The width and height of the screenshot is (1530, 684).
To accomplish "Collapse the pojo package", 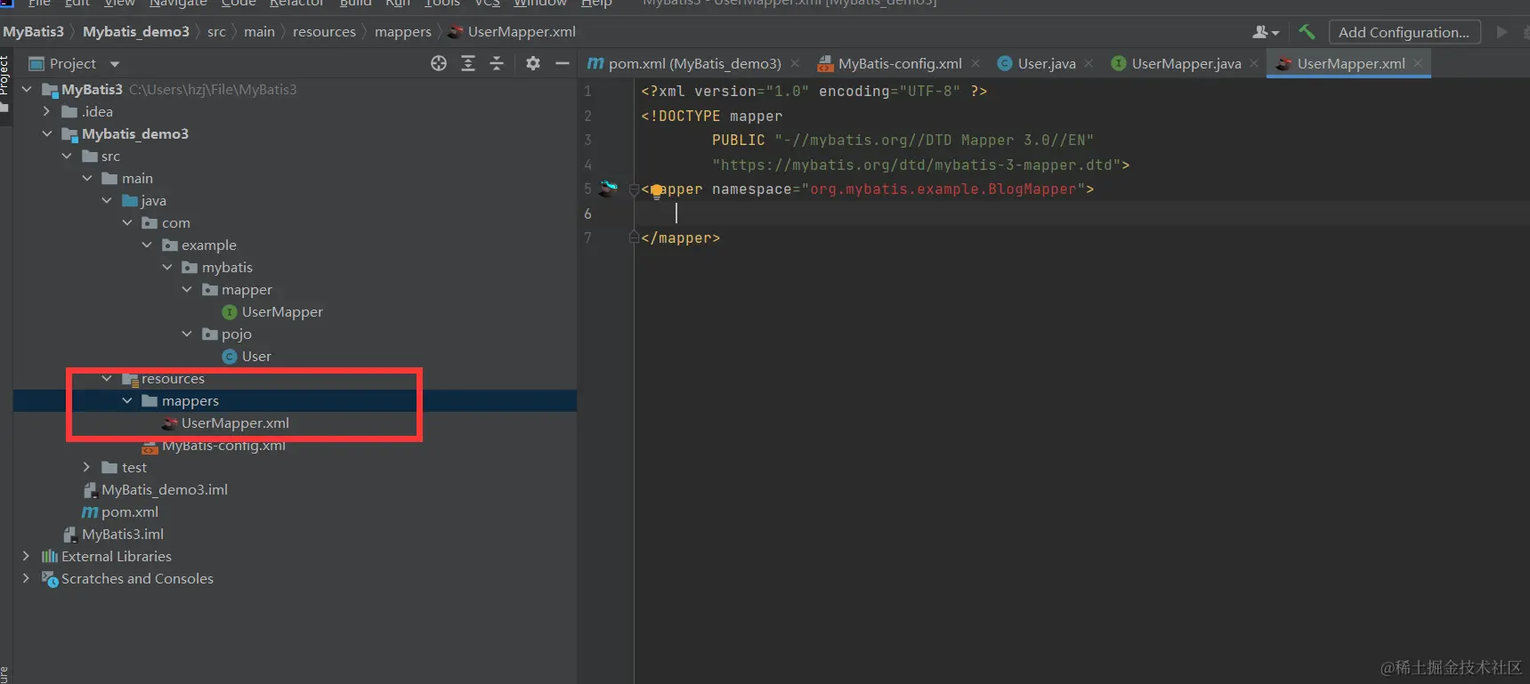I will click(187, 334).
